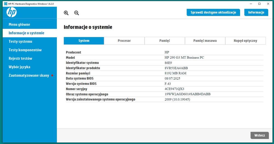
Task: Switch to the Napęd optyczny tab
Action: pos(245,41)
